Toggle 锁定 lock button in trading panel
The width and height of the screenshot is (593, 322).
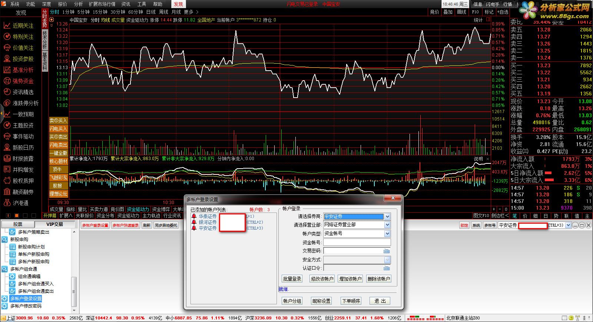coord(464,225)
